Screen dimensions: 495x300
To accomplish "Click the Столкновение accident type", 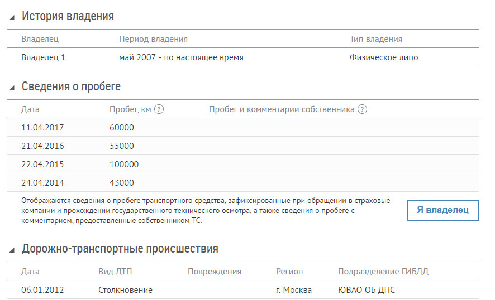I will 125,290.
